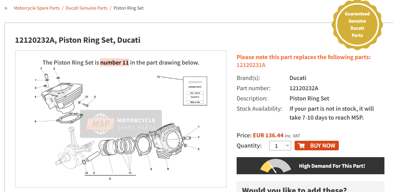Click the lower cylinder labeled 8 in diagram
393x192 pixels.
click(168, 141)
